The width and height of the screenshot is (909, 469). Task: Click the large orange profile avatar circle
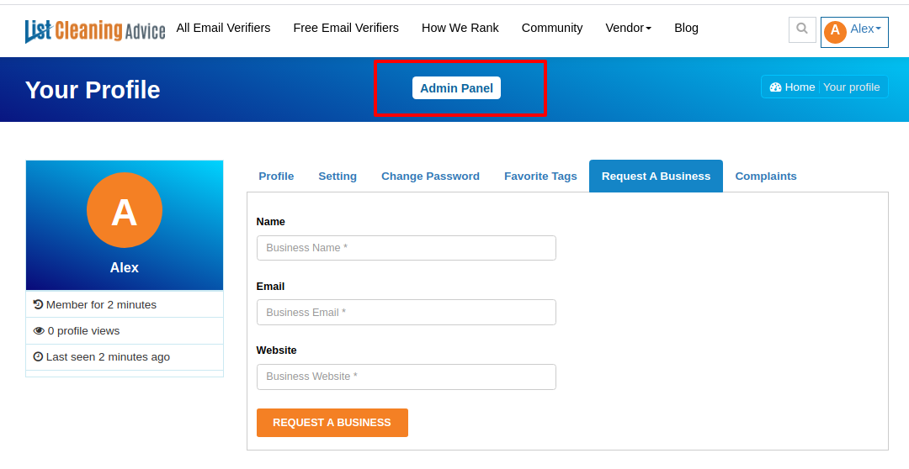click(124, 210)
